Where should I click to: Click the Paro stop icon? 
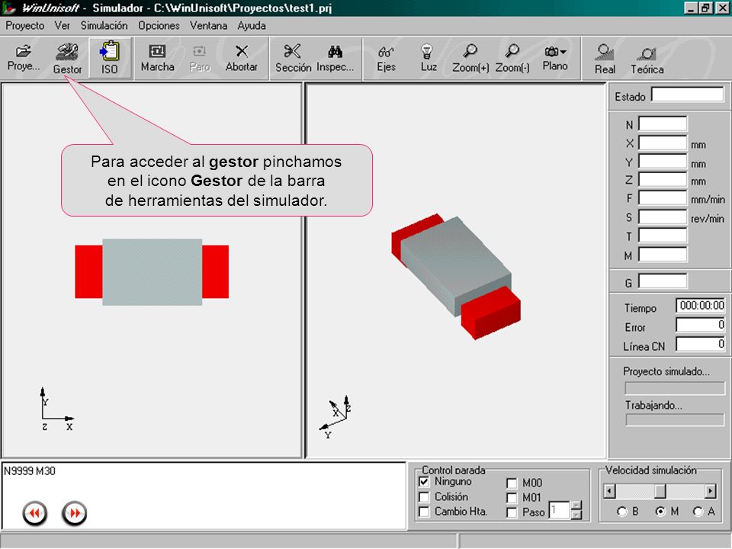coord(200,58)
